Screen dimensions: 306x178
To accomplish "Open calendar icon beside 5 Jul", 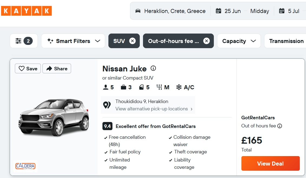I will point(282,11).
